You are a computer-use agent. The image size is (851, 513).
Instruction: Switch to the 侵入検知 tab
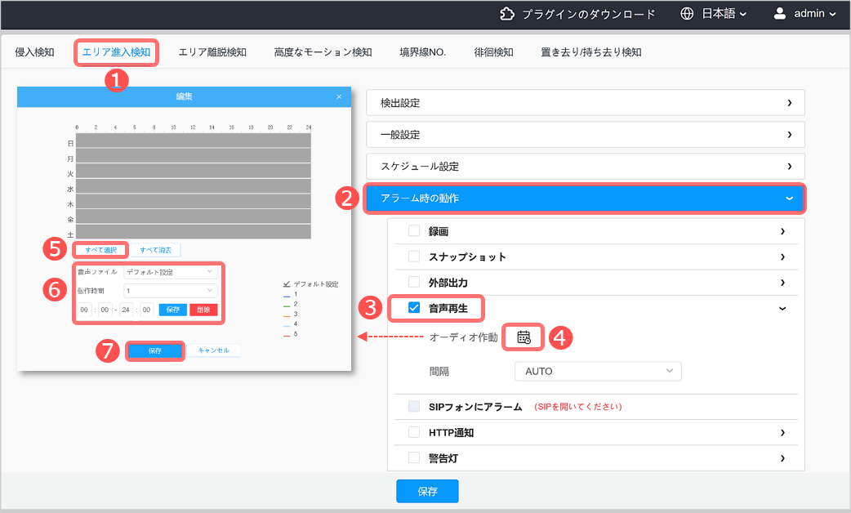tap(34, 52)
